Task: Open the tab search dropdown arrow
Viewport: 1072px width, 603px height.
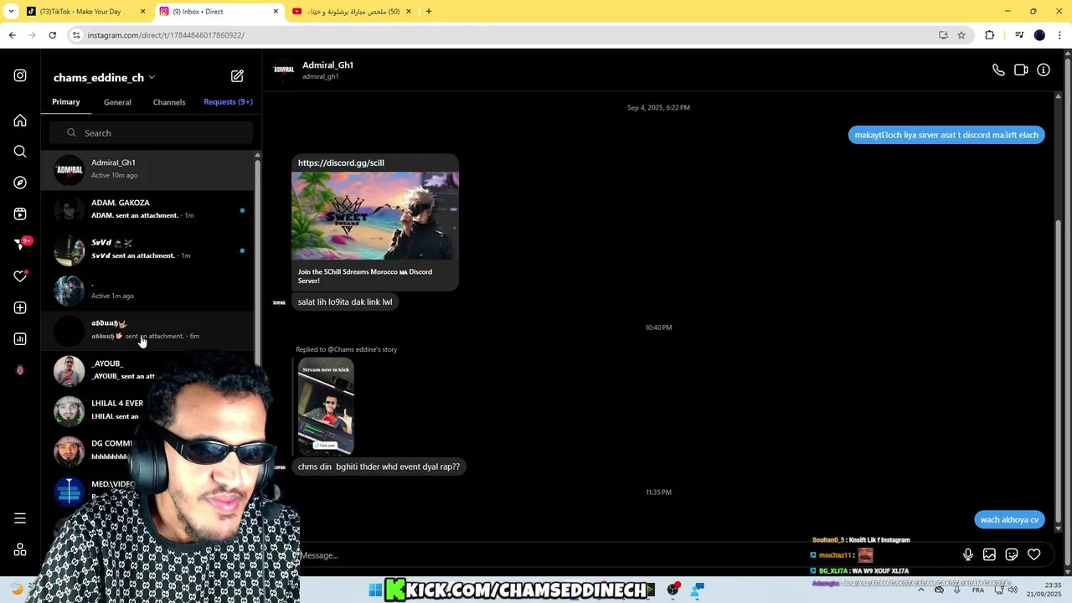Action: pos(11,11)
